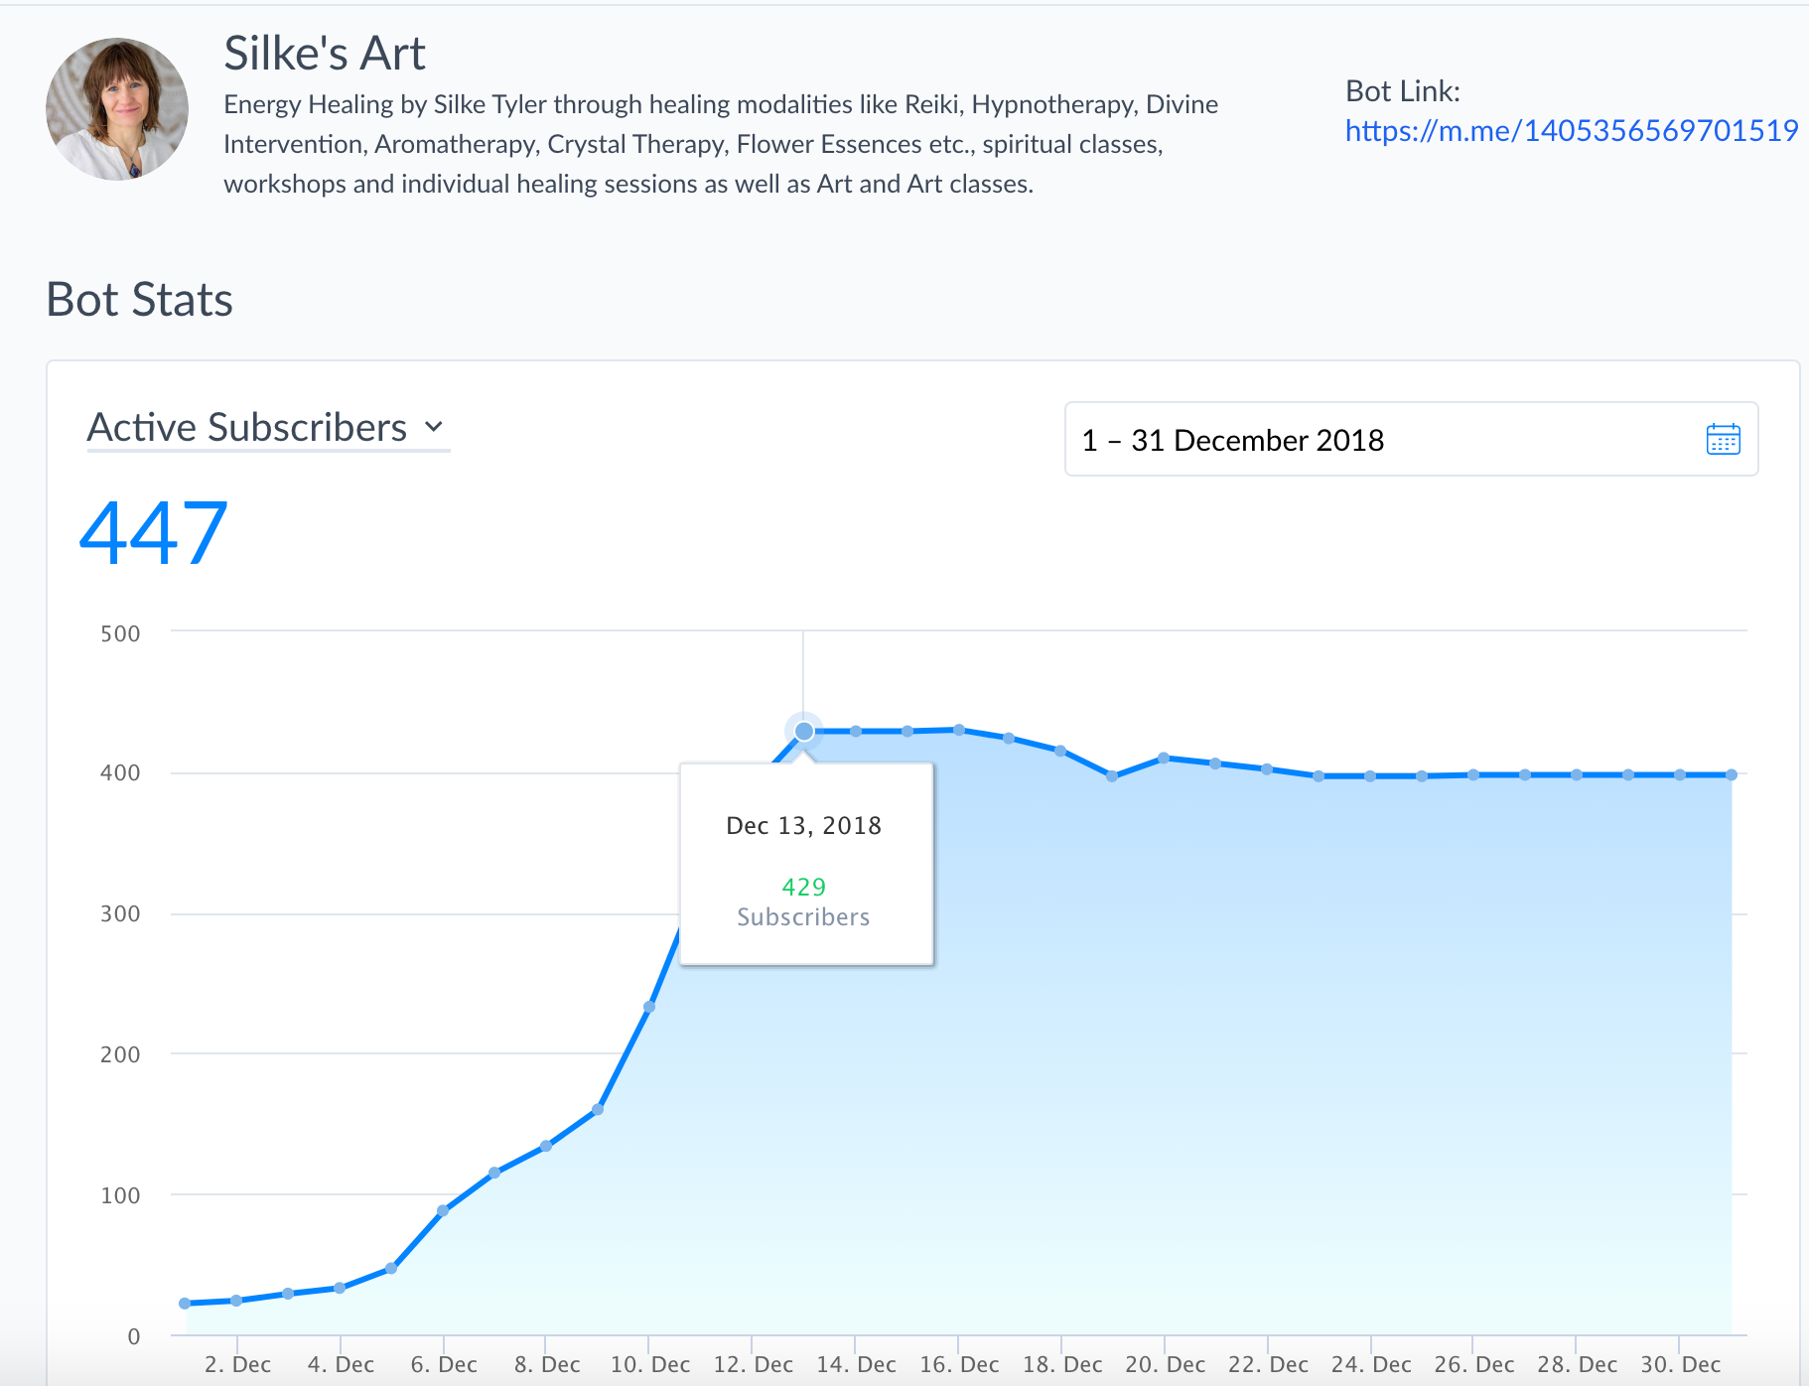1809x1386 pixels.
Task: Click the calendar icon in date field
Action: tap(1723, 439)
